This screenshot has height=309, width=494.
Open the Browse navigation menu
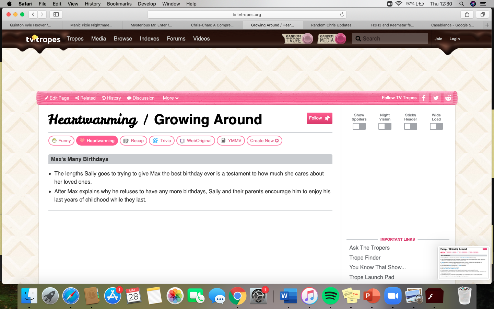pyautogui.click(x=123, y=39)
